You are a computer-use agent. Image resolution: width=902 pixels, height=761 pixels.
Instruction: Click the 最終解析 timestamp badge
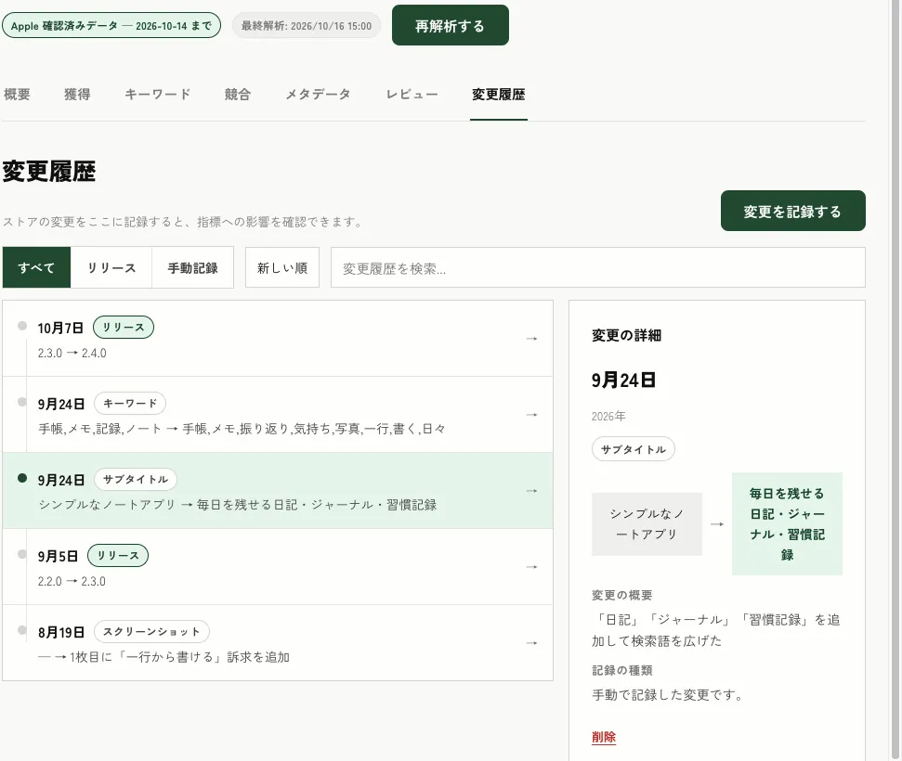[x=307, y=26]
